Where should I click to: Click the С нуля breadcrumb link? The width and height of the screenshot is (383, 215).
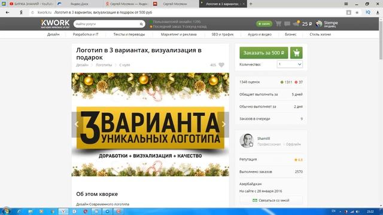pos(124,65)
